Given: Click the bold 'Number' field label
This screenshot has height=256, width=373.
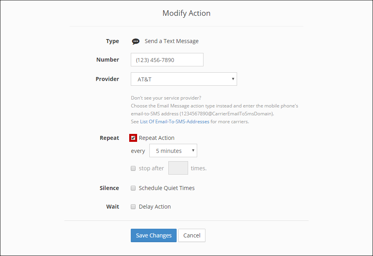Looking at the screenshot, I should (x=107, y=60).
